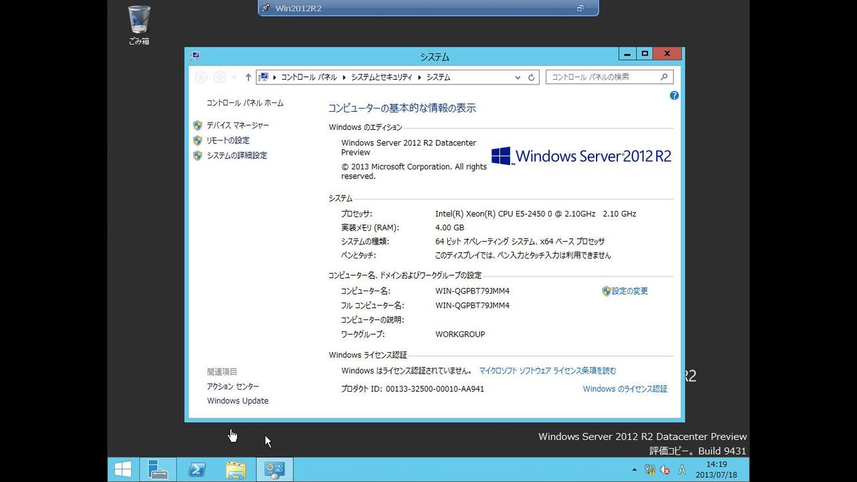Open help with the blue question mark
Image resolution: width=857 pixels, height=482 pixels.
[x=674, y=96]
